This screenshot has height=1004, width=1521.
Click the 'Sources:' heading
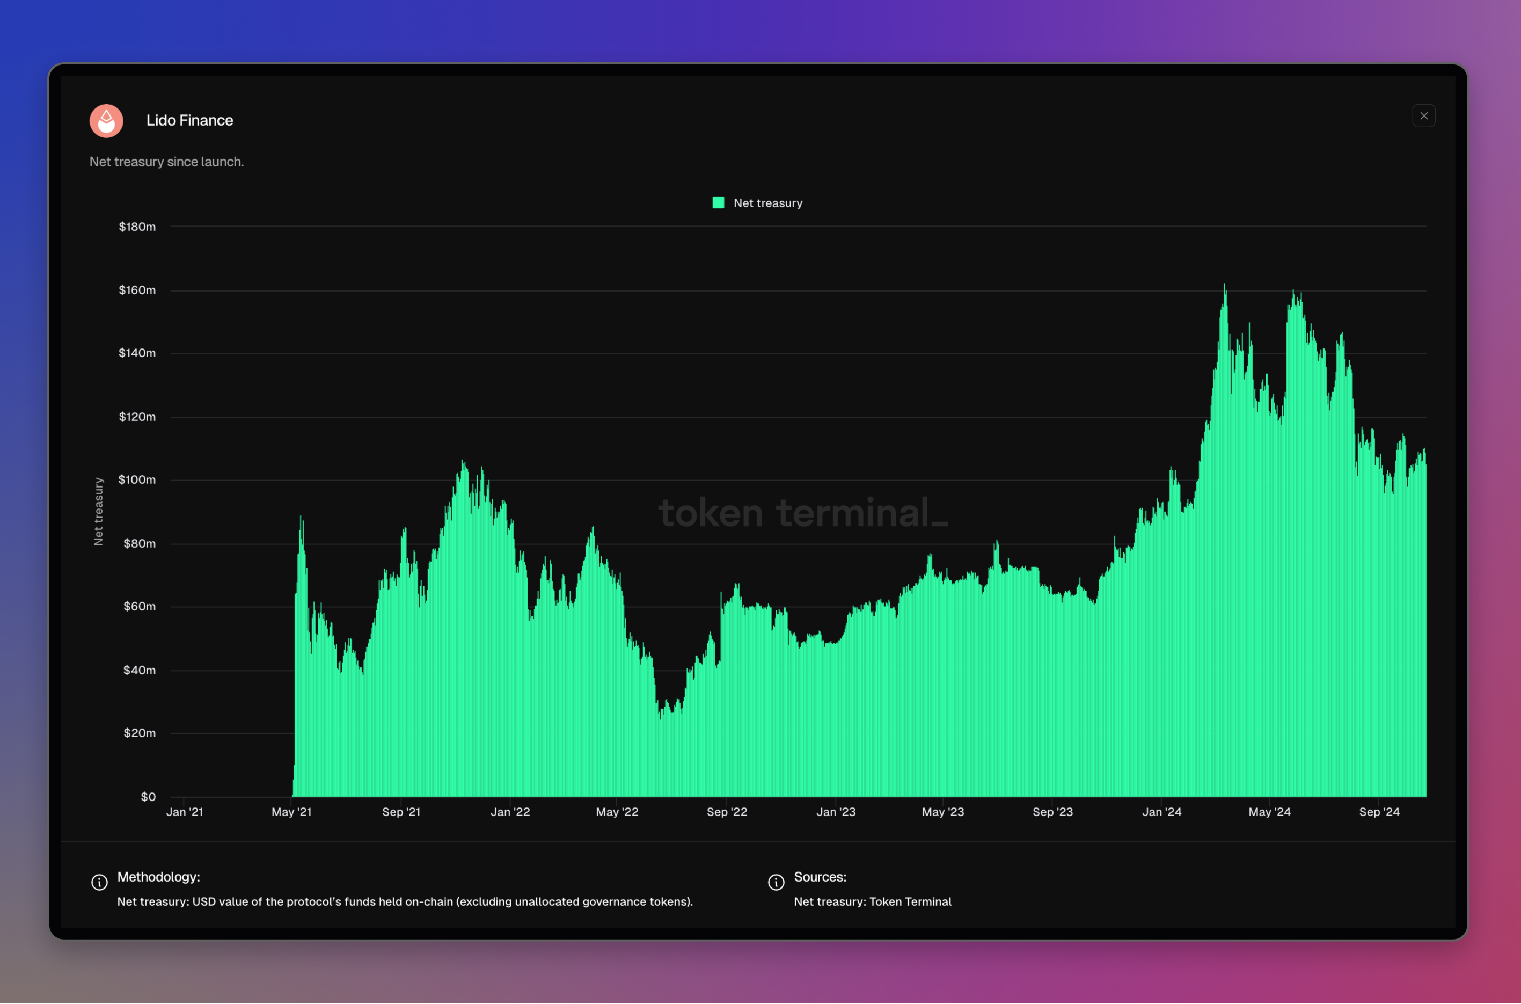tap(820, 877)
